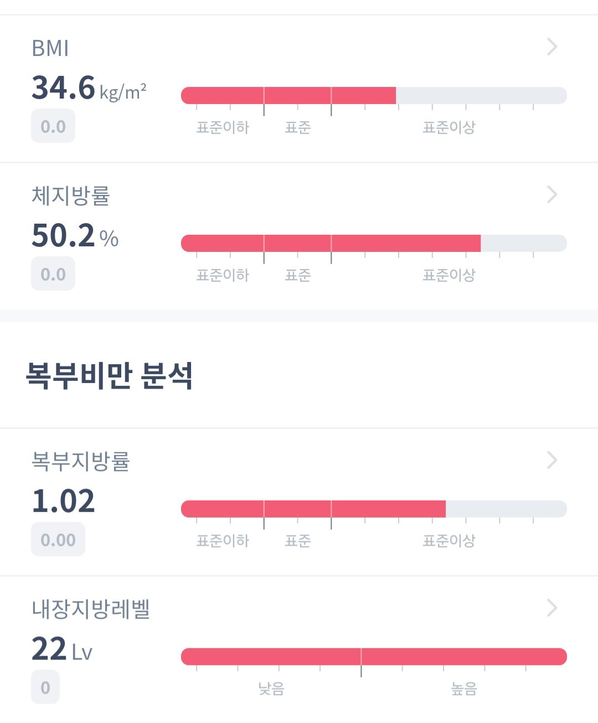This screenshot has height=723, width=598.
Task: Open 복부지방률 details chevron
Action: tap(552, 460)
